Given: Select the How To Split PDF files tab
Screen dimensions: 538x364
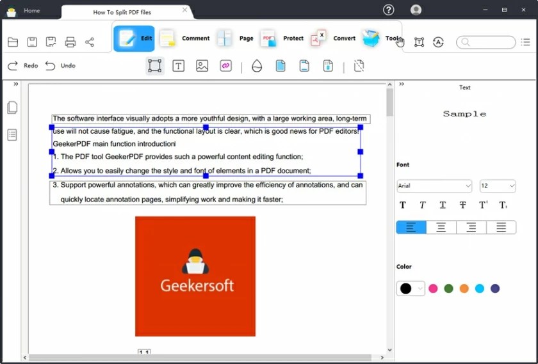Looking at the screenshot, I should (122, 12).
